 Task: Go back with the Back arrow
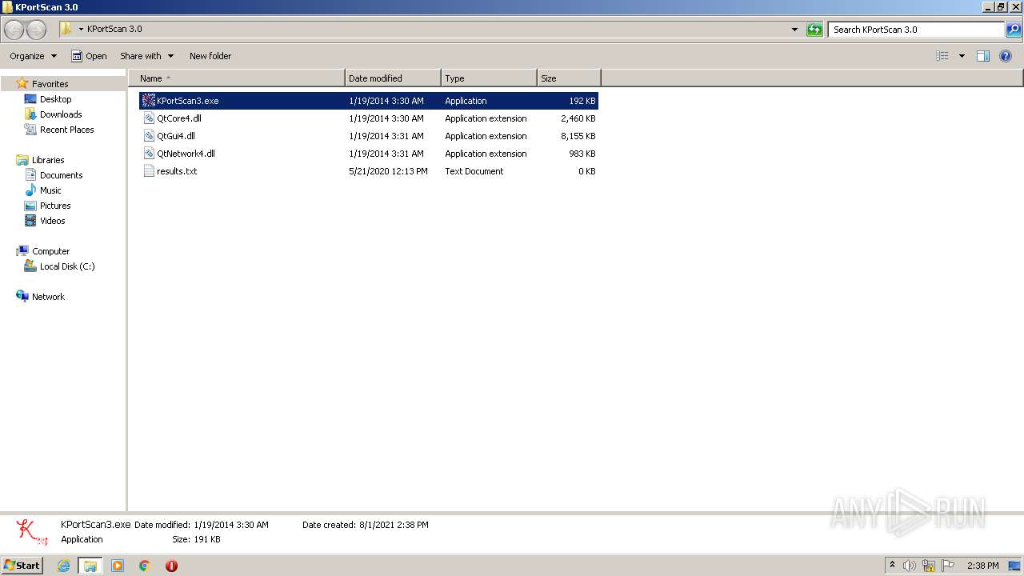coord(14,30)
